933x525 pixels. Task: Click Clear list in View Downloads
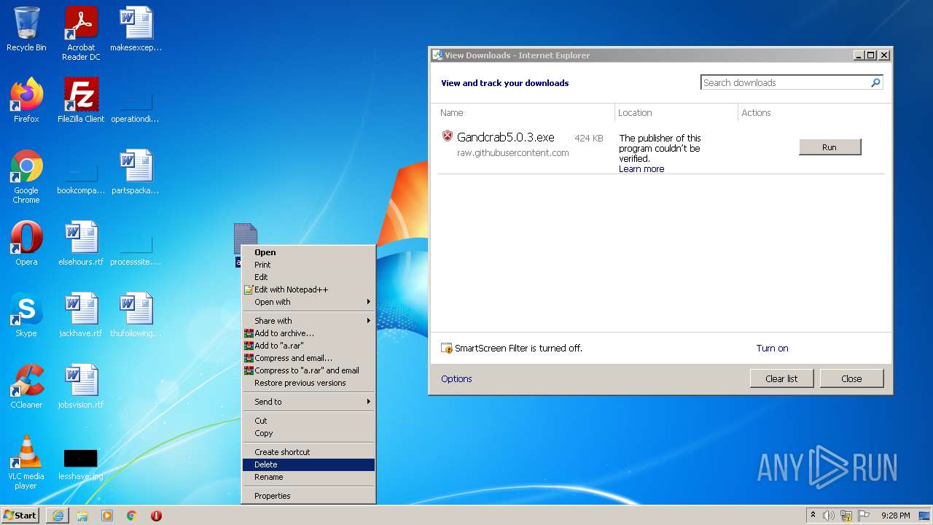click(x=781, y=378)
